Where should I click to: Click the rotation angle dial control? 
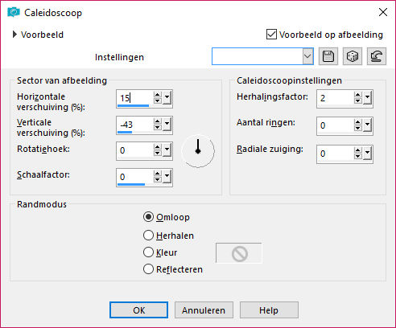198,151
